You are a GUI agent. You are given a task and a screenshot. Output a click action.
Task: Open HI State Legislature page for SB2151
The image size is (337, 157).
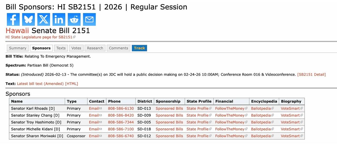click(x=39, y=37)
